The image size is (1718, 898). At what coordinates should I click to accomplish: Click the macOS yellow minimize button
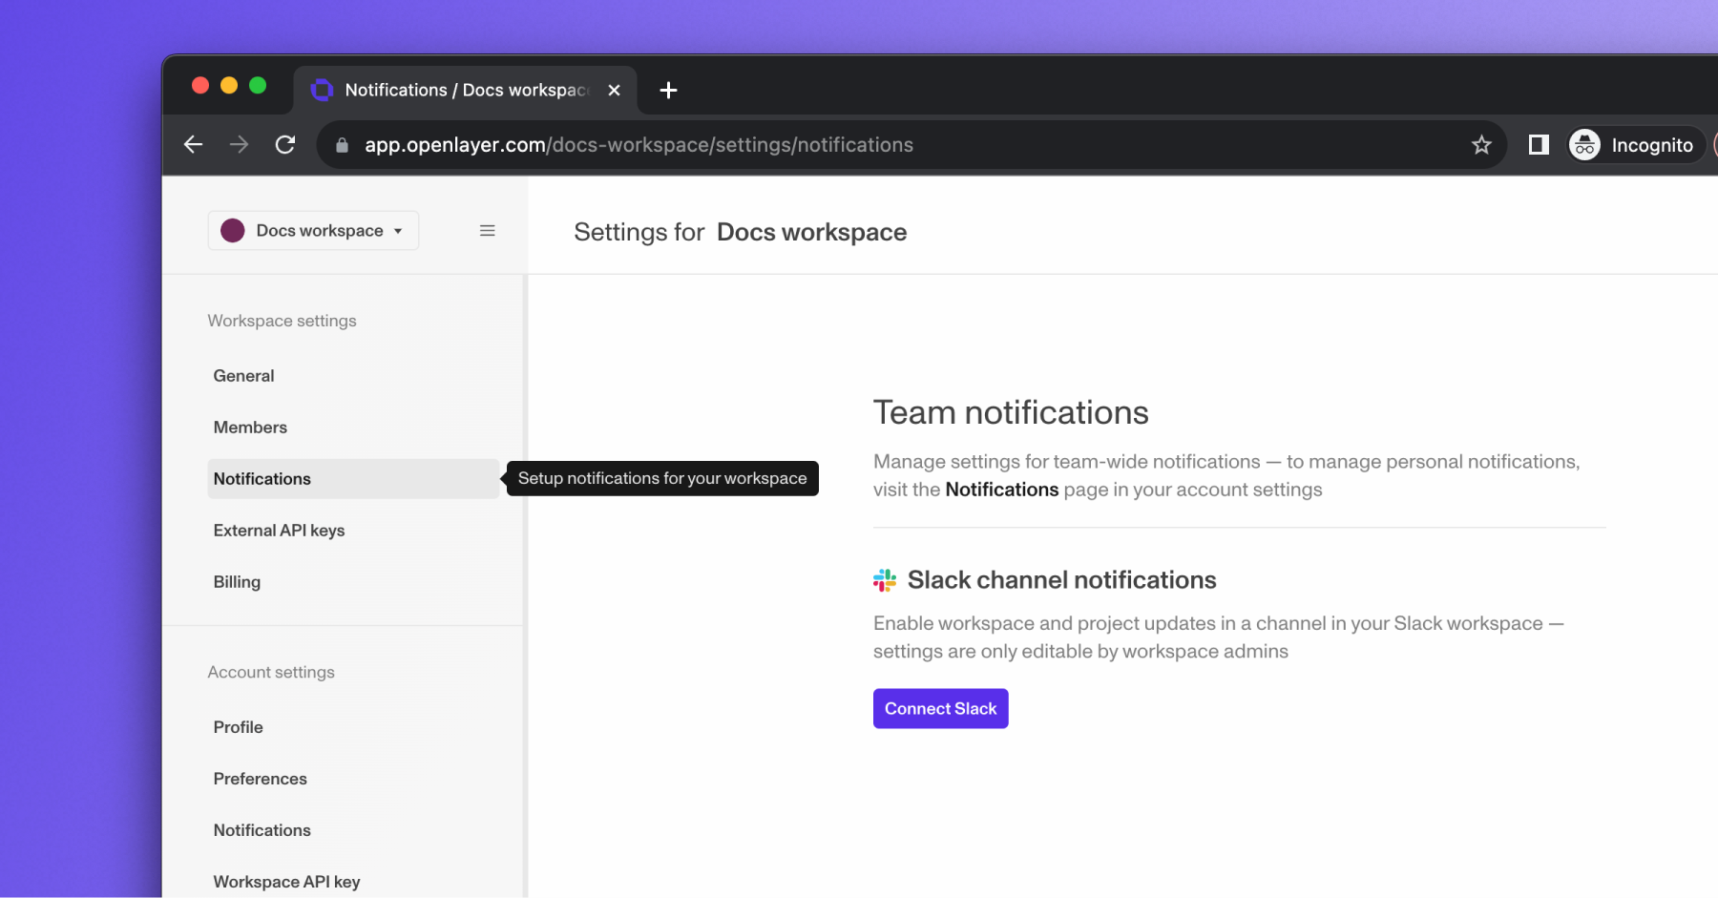coord(229,85)
